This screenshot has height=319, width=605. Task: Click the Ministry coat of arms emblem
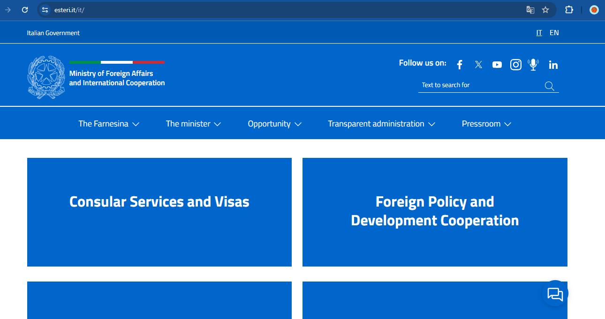click(46, 76)
